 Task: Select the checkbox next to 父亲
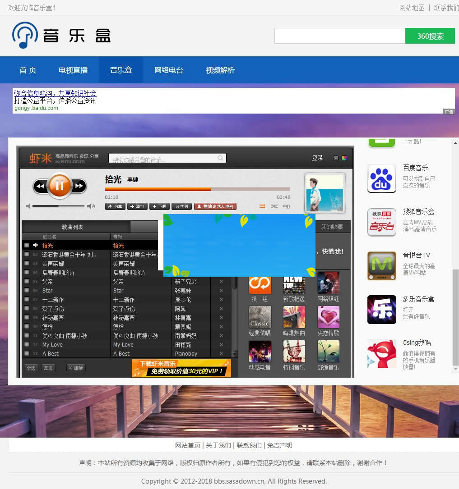click(x=26, y=281)
